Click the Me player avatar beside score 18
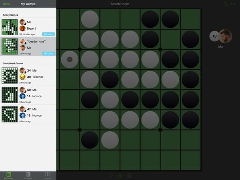240x180 pixels. tap(225, 36)
